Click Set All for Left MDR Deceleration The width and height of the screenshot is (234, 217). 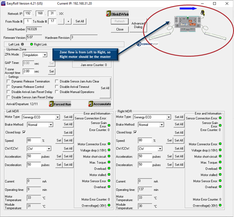click(x=68, y=165)
